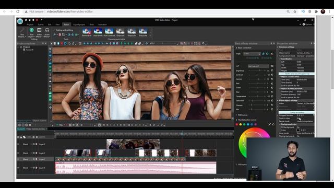The height and width of the screenshot is (188, 334).
Task: Open the Export project ribbon tab
Action: (79, 25)
